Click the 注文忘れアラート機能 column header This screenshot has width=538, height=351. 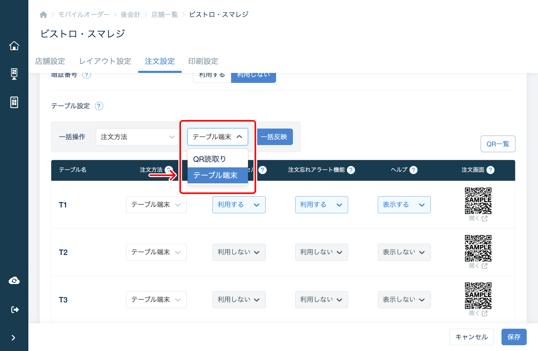(316, 170)
